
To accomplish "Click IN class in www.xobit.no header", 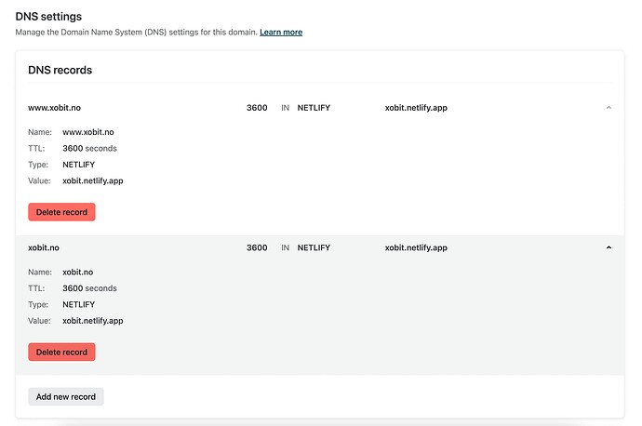I will [x=285, y=108].
